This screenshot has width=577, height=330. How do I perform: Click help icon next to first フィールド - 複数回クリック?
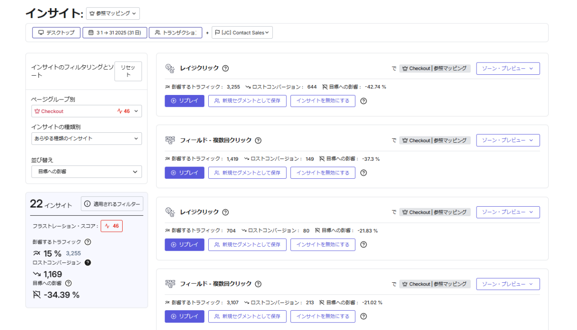258,140
